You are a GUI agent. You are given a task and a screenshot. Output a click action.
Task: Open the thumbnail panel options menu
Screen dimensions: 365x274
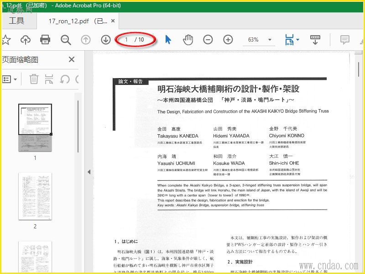pos(10,79)
